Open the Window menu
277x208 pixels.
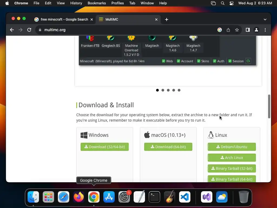pos(147,3)
